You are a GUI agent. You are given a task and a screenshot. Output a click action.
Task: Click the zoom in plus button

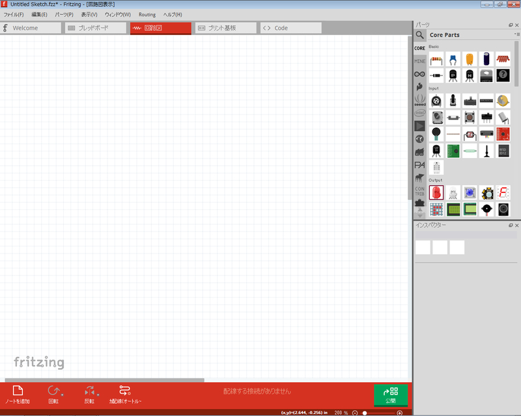(x=400, y=413)
